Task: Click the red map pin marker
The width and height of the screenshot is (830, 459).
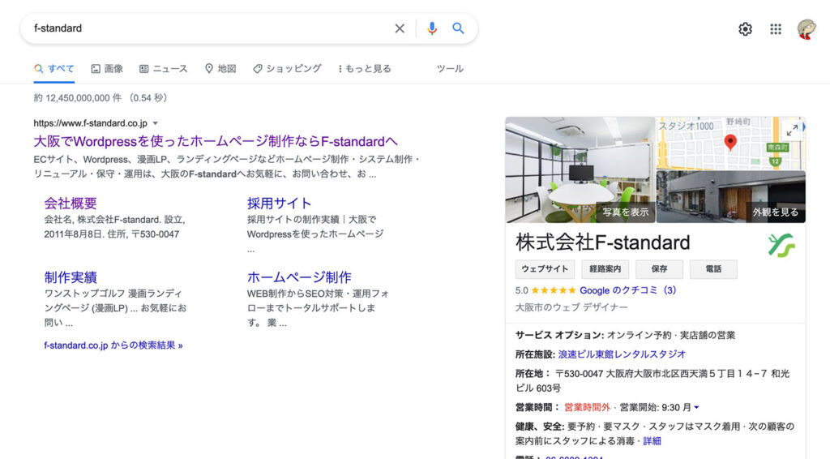Action: 730,143
